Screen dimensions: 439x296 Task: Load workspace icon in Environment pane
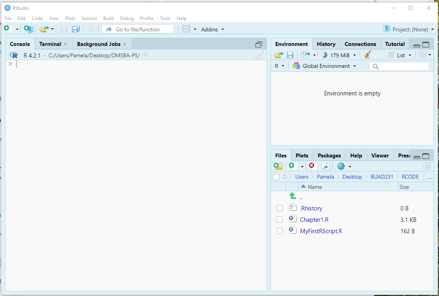click(x=278, y=55)
